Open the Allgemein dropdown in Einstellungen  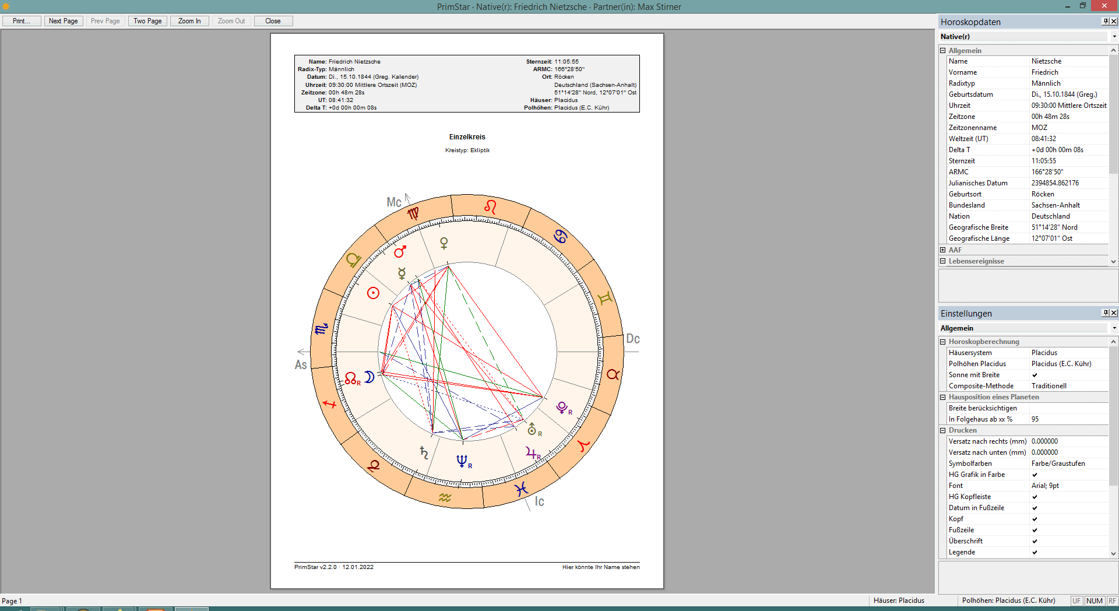[x=1114, y=328]
